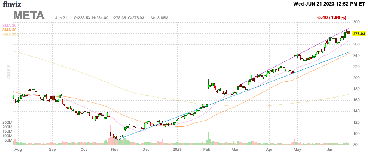Click the Vol:8.86M volume readout
The height and width of the screenshot is (156, 368).
click(x=160, y=18)
